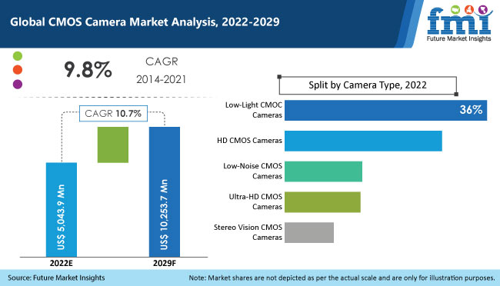Select the 2022E bar of US$ 5,043.9 Mn
The height and width of the screenshot is (286, 500).
click(62, 209)
